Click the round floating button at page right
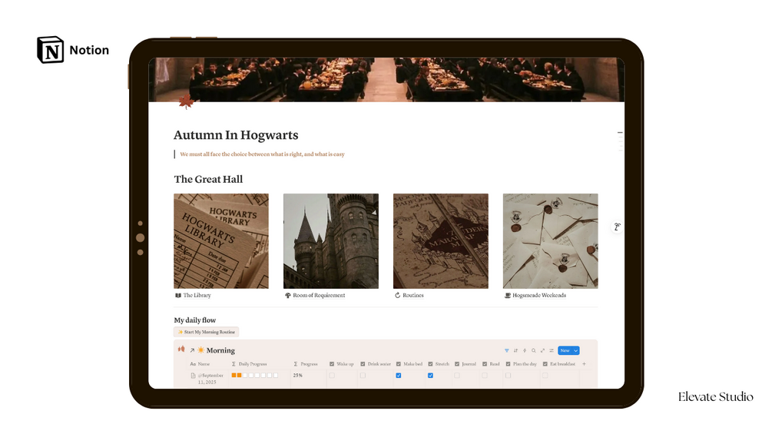 617,227
